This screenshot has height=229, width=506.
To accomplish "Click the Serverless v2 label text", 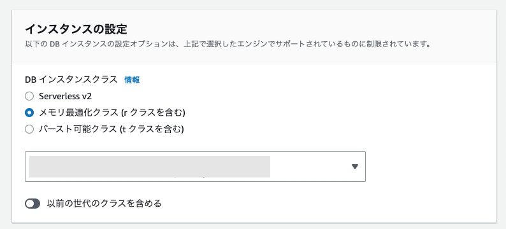I will click(x=66, y=96).
